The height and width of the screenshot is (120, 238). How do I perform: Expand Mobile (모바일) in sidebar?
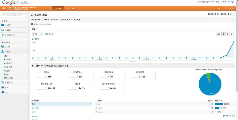click(x=7, y=71)
